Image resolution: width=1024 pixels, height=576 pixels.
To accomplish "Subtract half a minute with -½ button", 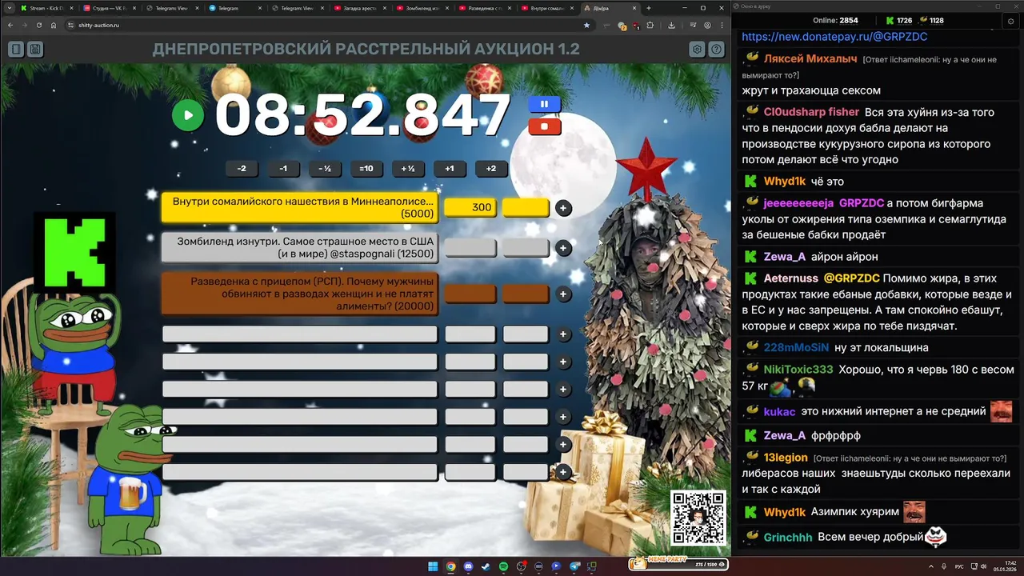I will point(325,169).
